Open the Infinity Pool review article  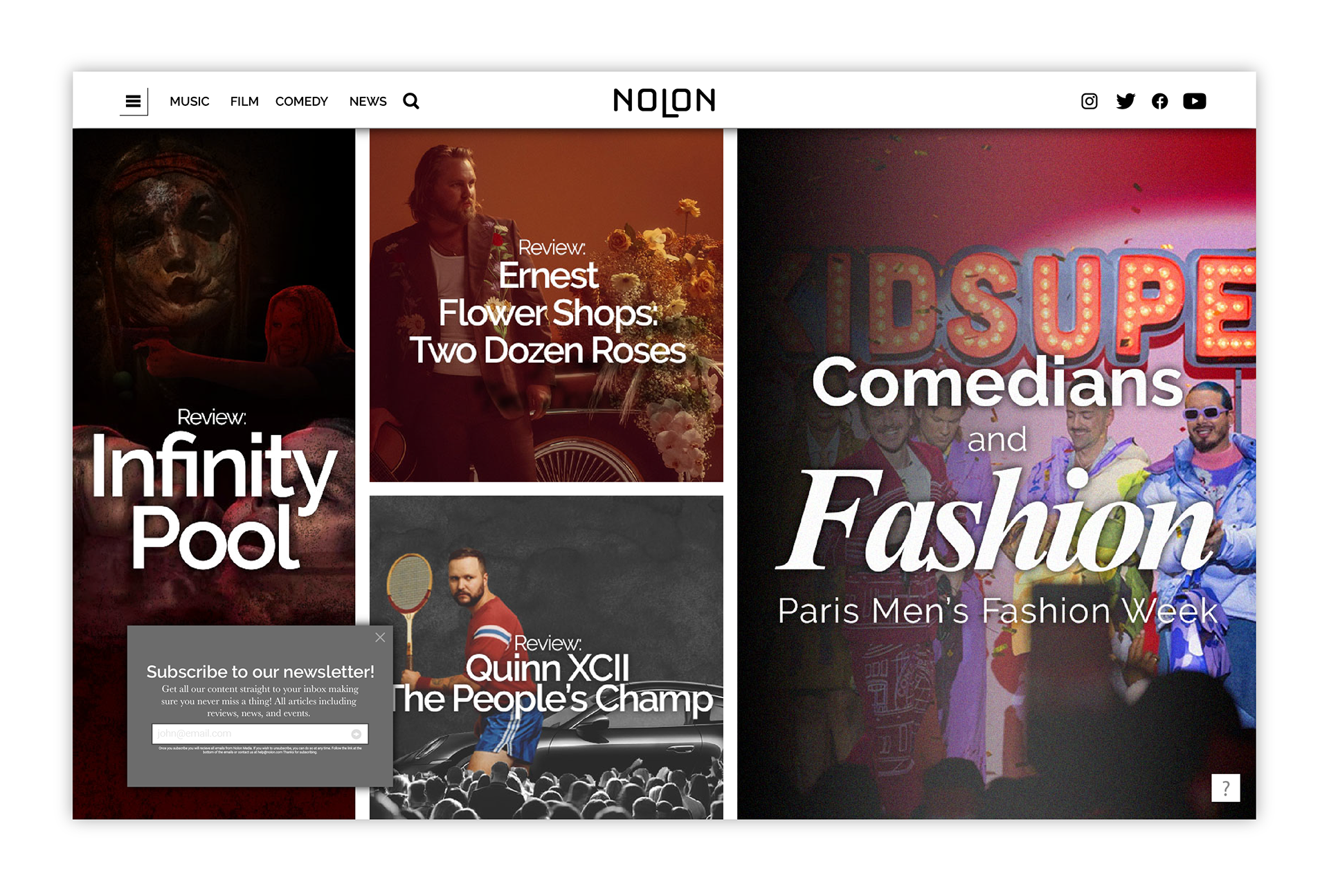tap(214, 474)
